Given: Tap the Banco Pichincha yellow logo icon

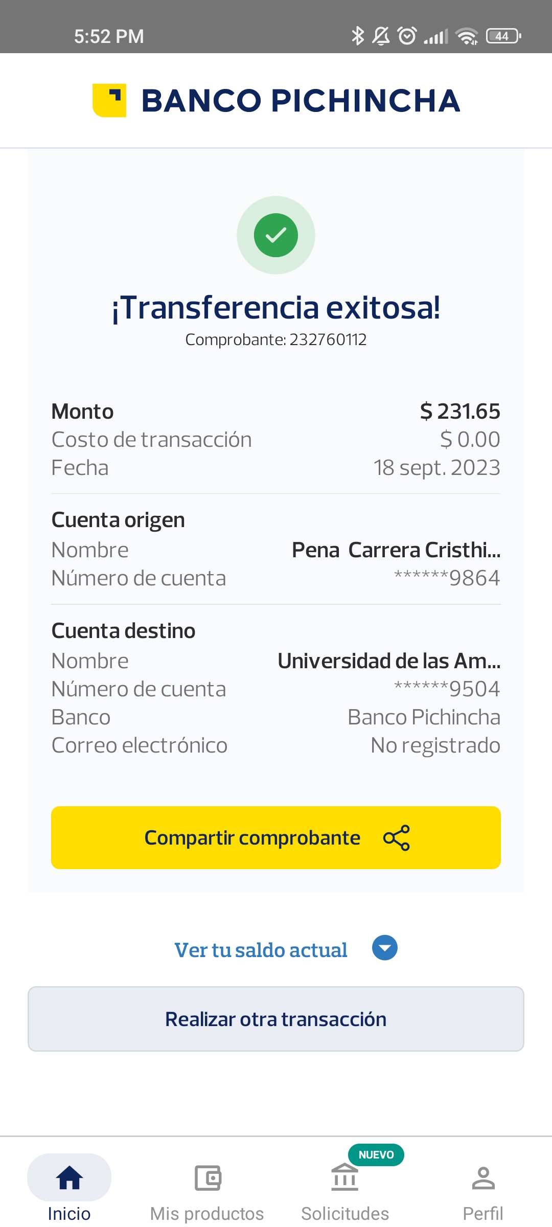Looking at the screenshot, I should click(x=109, y=100).
